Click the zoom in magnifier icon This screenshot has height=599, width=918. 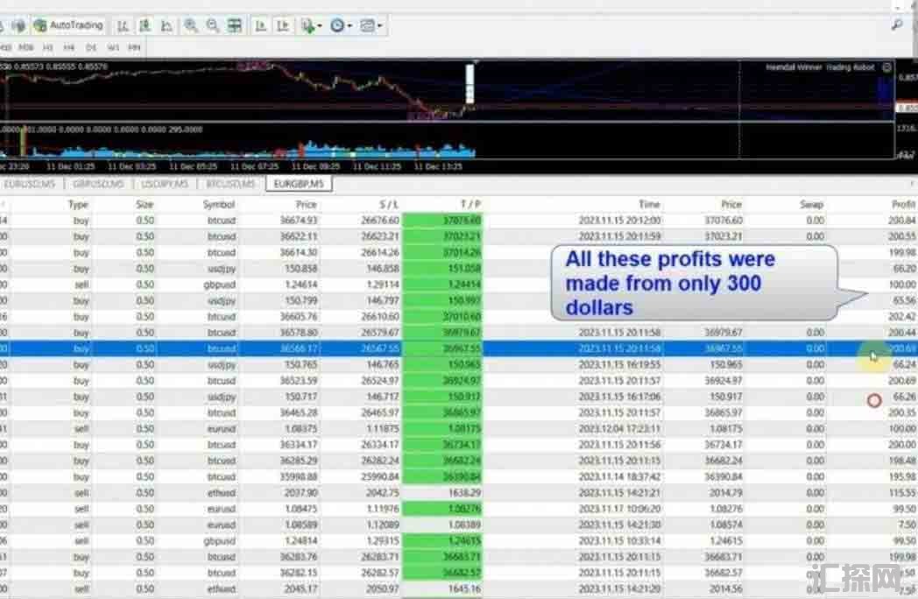tap(190, 26)
